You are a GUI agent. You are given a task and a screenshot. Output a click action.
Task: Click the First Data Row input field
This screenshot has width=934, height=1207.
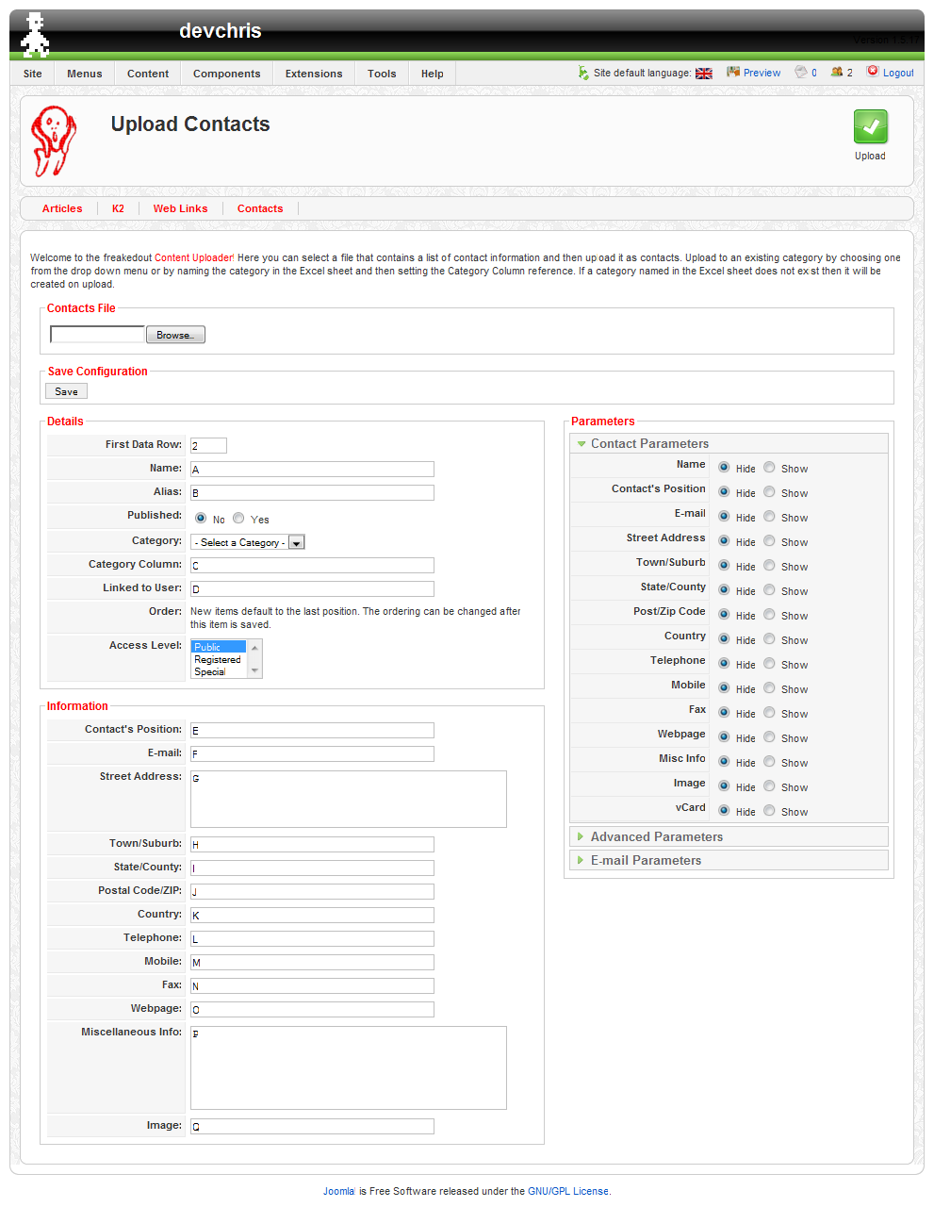click(208, 446)
